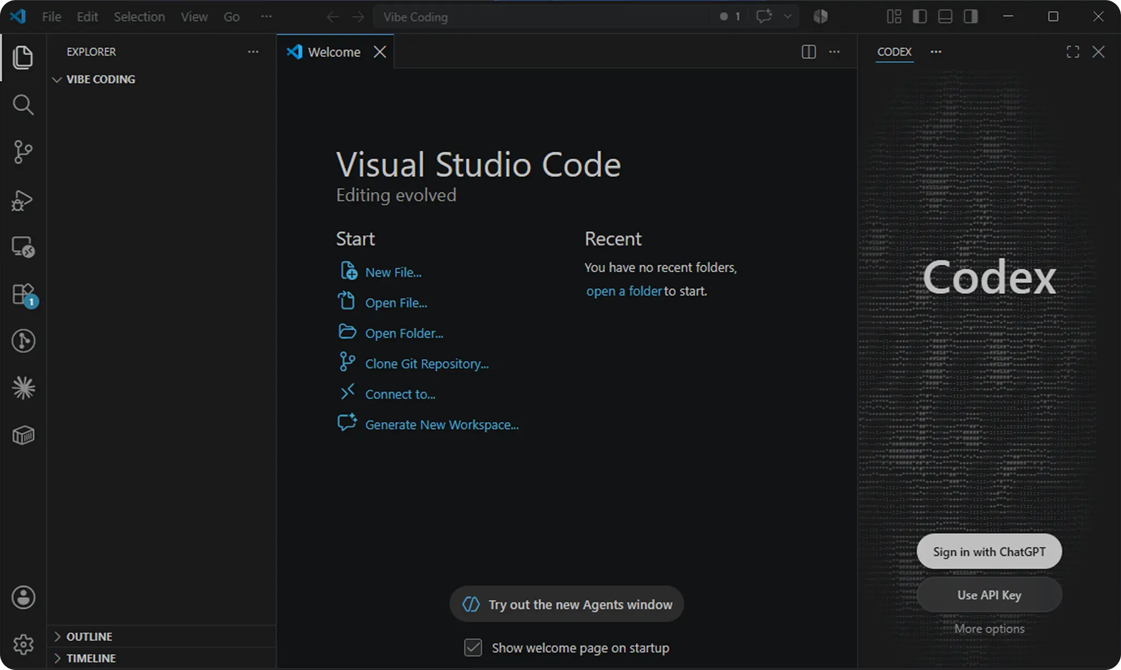The height and width of the screenshot is (670, 1121).
Task: Open Explorer views and more actions ellipsis
Action: [253, 52]
